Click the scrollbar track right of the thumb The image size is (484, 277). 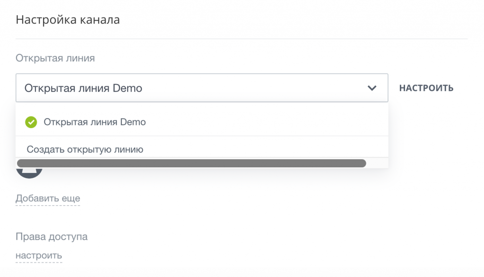377,163
